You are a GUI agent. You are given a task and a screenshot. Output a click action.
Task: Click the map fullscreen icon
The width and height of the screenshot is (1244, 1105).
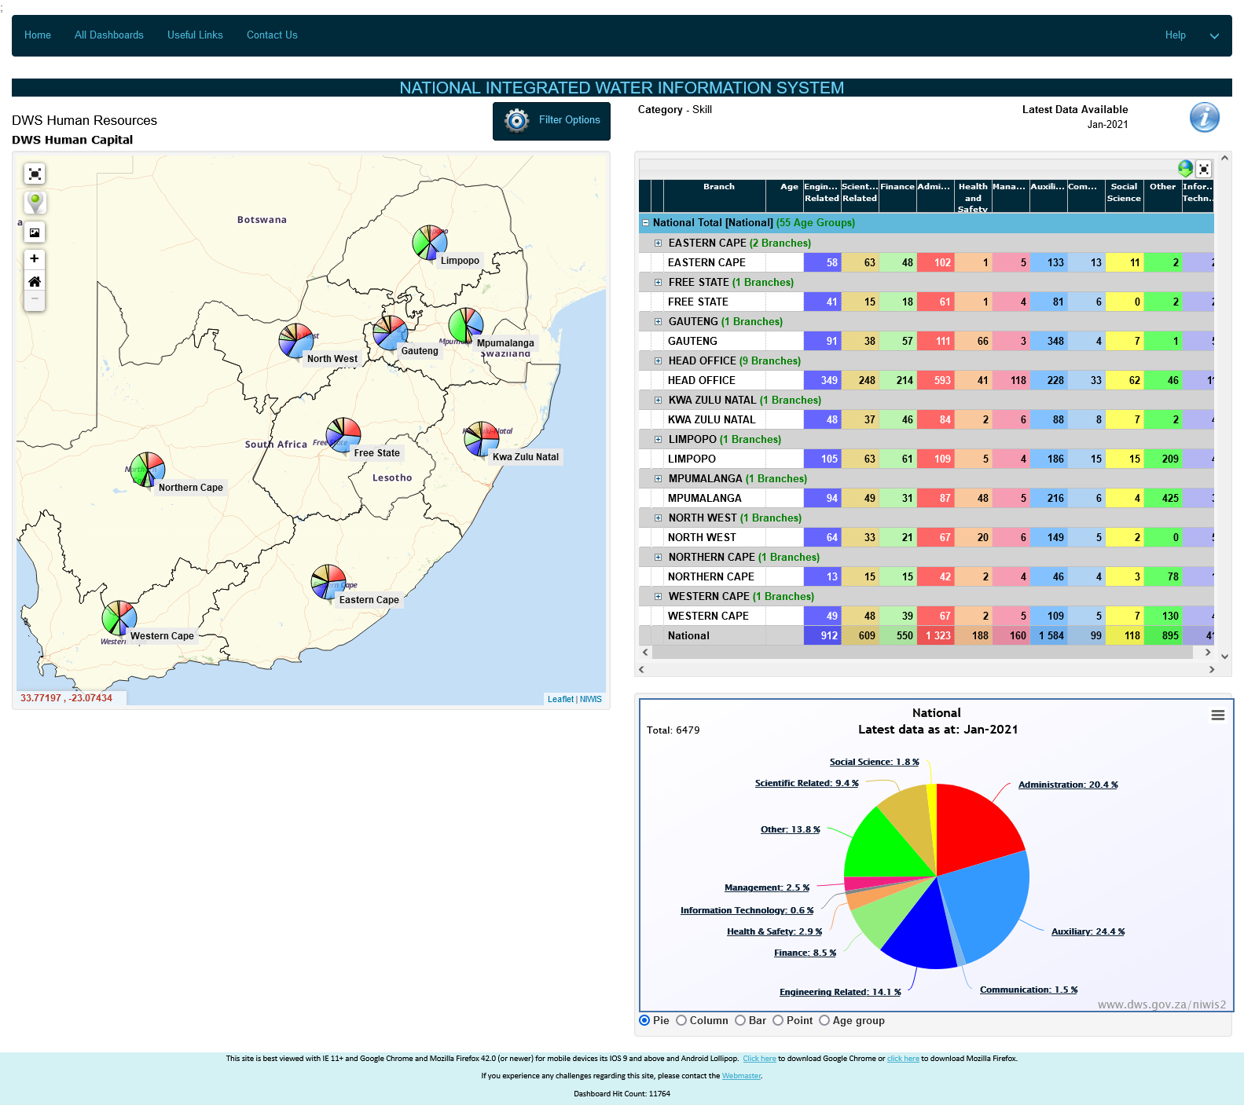pyautogui.click(x=35, y=174)
